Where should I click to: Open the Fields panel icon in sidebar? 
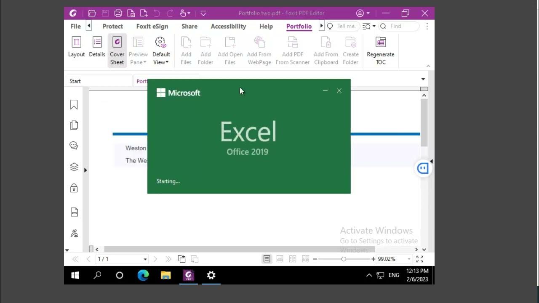tap(74, 212)
